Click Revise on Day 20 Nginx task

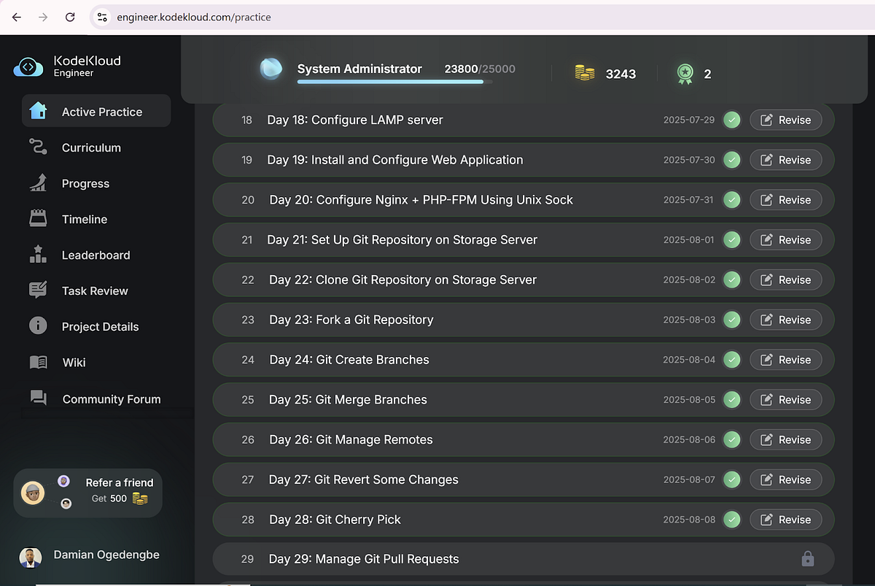[x=785, y=199]
